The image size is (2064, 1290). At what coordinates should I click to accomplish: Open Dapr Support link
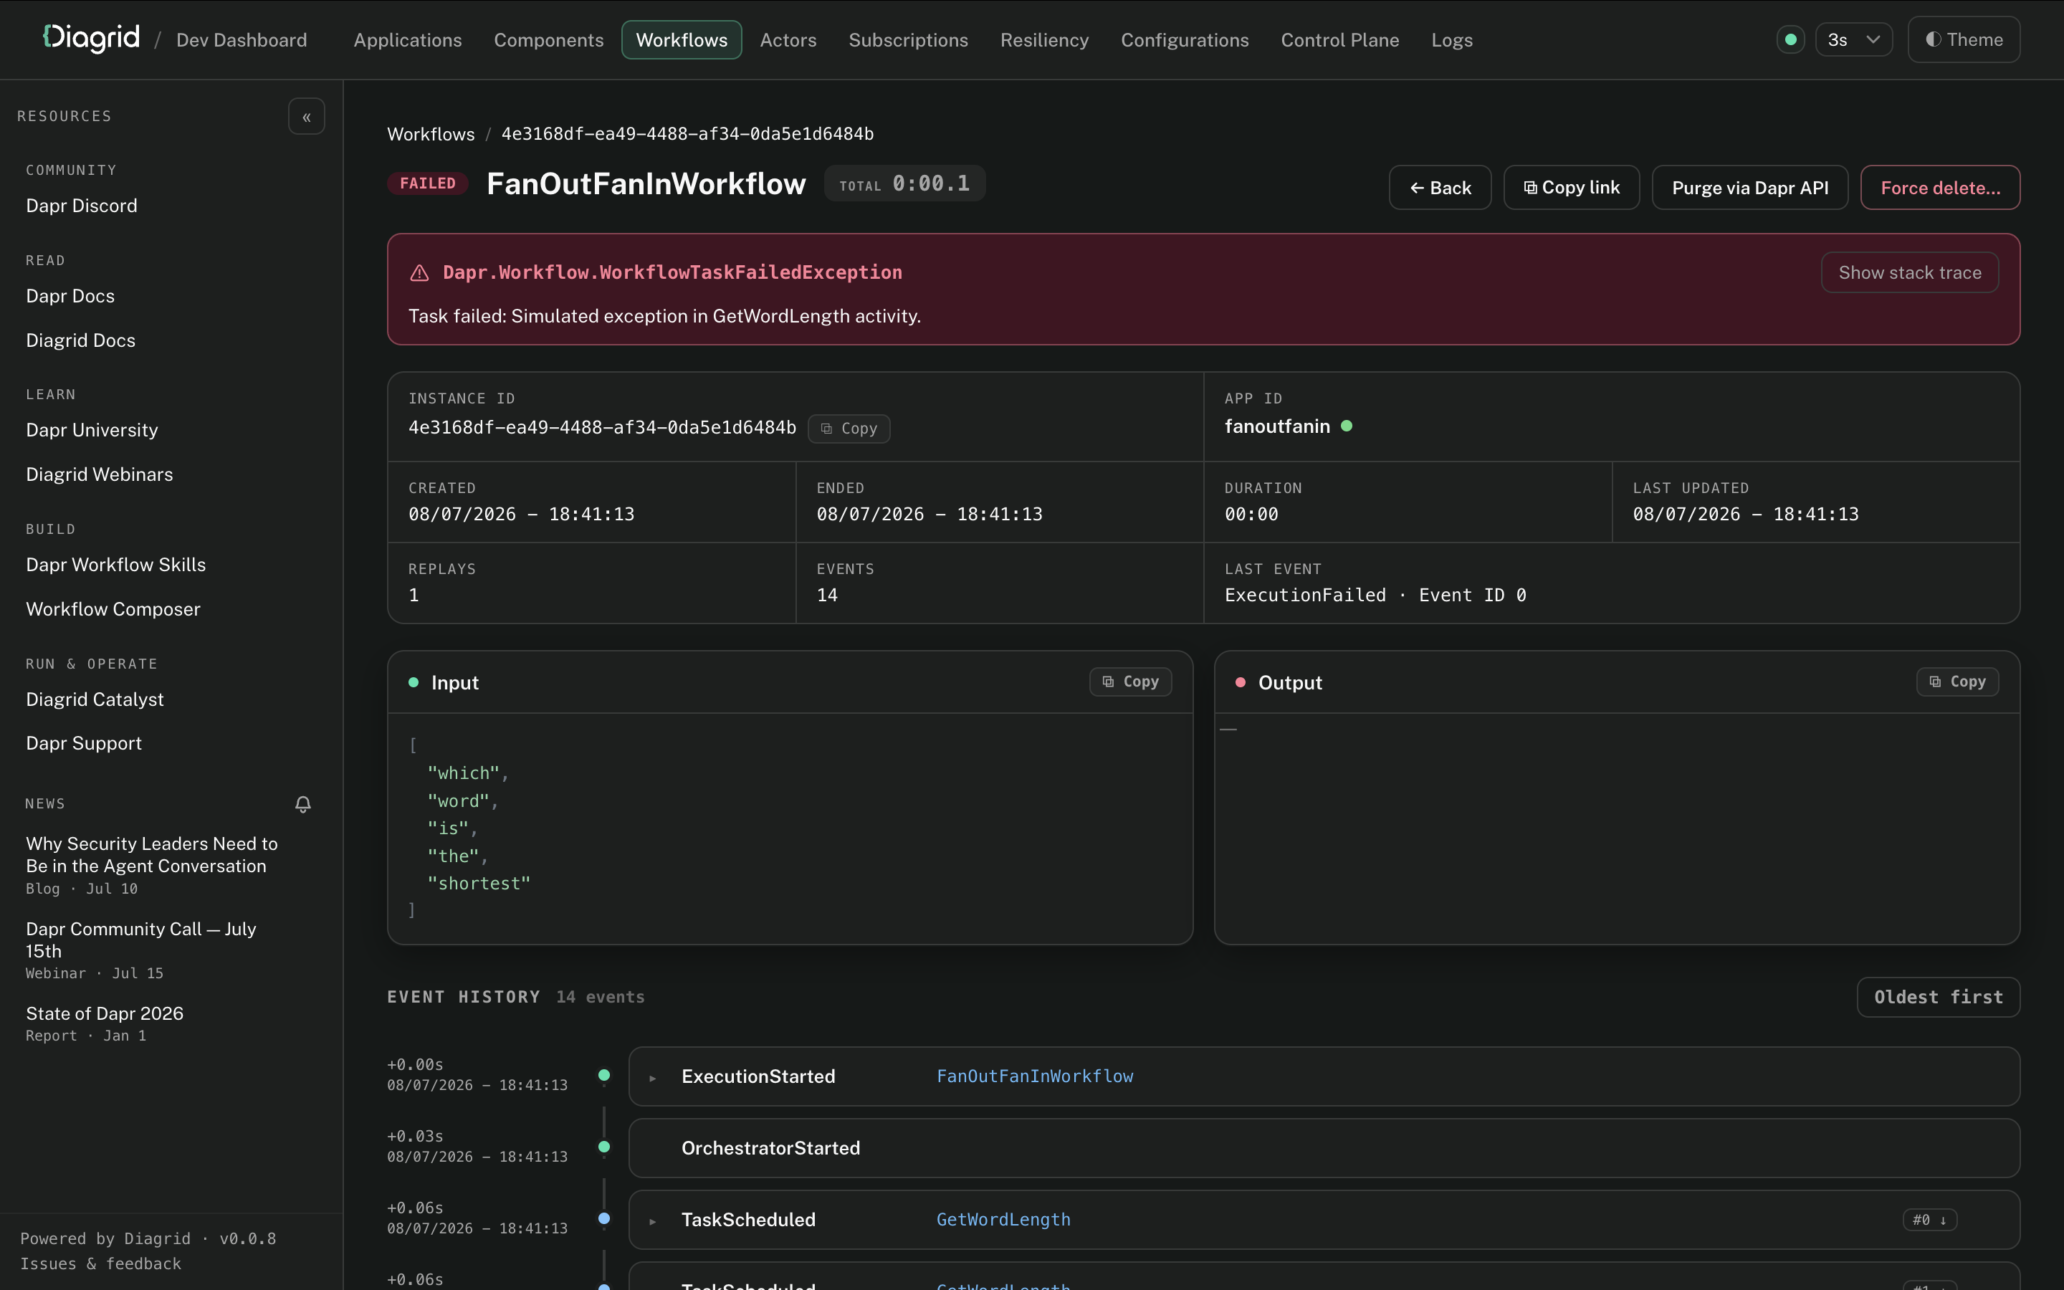84,743
